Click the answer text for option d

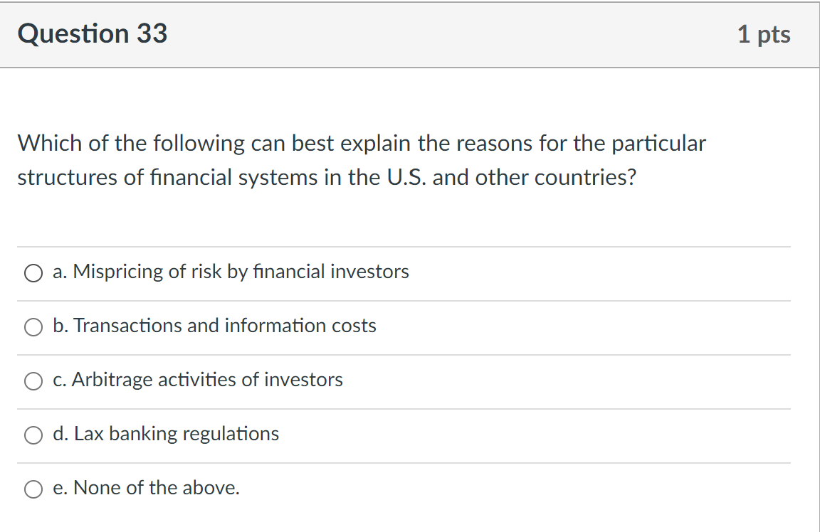tap(166, 435)
